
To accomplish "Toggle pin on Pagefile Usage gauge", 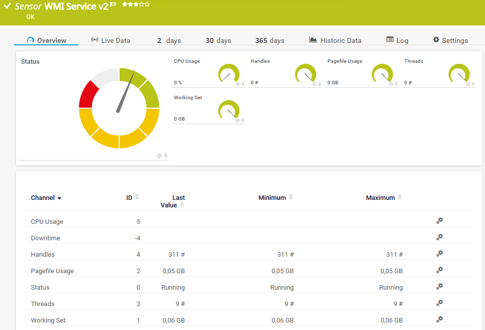I will coord(396,84).
